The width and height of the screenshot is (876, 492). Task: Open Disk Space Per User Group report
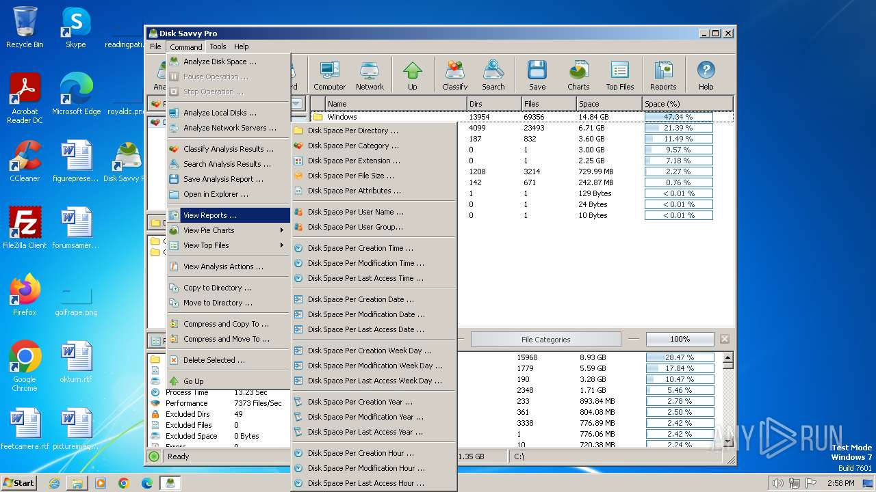[374, 227]
